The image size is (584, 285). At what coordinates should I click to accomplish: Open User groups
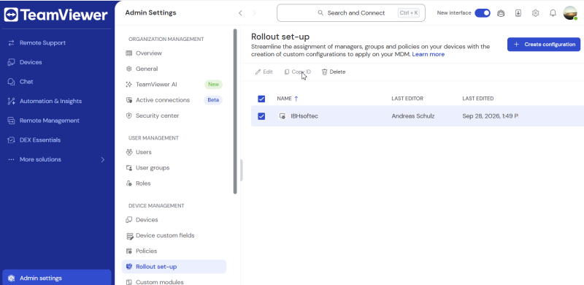tap(153, 168)
